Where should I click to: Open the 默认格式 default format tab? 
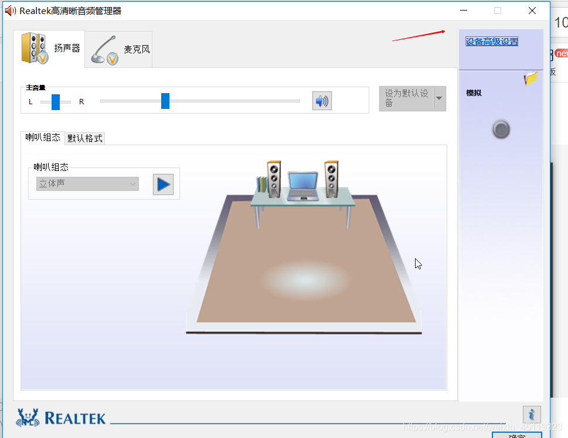click(x=85, y=138)
